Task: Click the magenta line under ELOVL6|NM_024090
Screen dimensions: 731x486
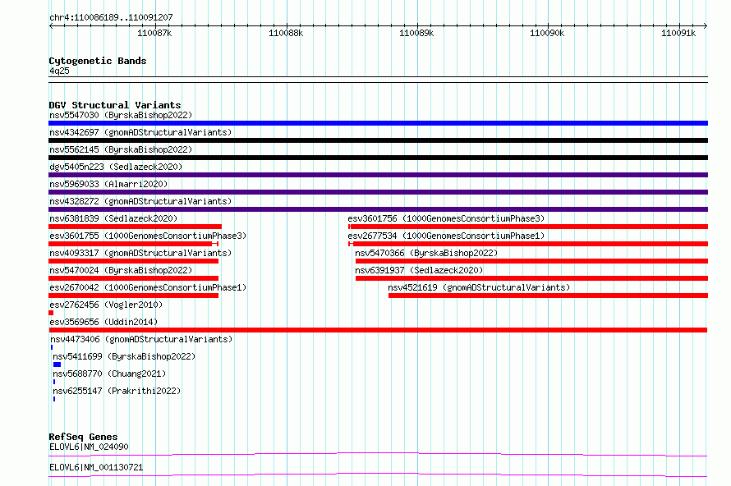Action: pyautogui.click(x=378, y=454)
